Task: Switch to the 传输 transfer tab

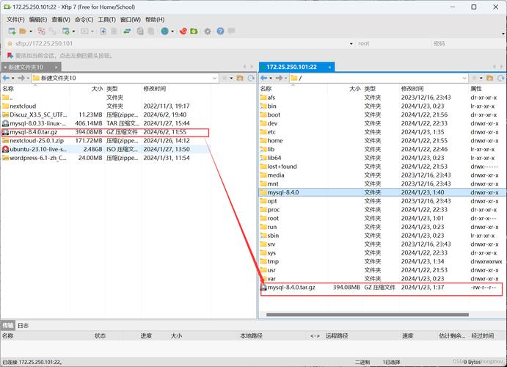Action: 8,326
